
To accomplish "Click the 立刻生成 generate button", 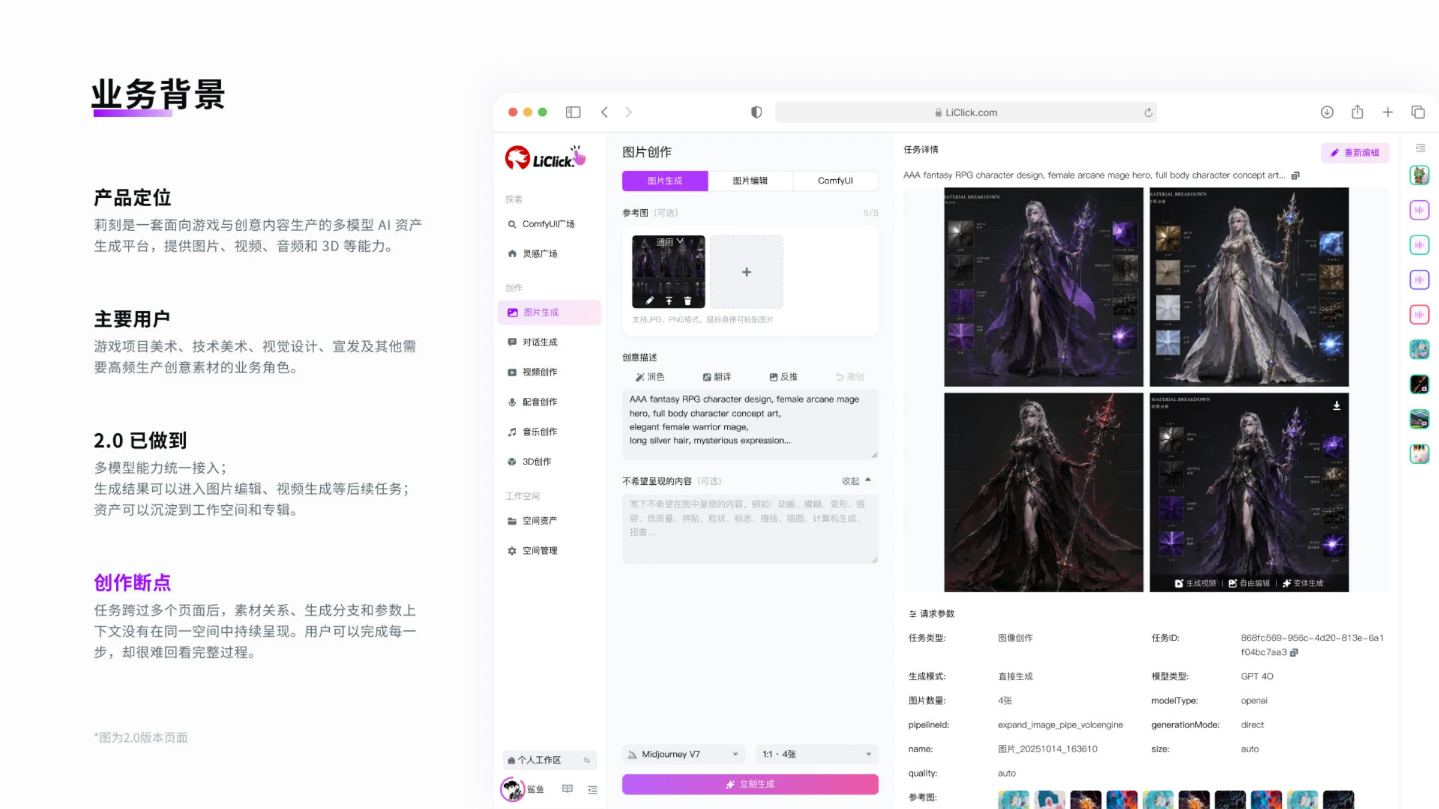I will click(750, 784).
